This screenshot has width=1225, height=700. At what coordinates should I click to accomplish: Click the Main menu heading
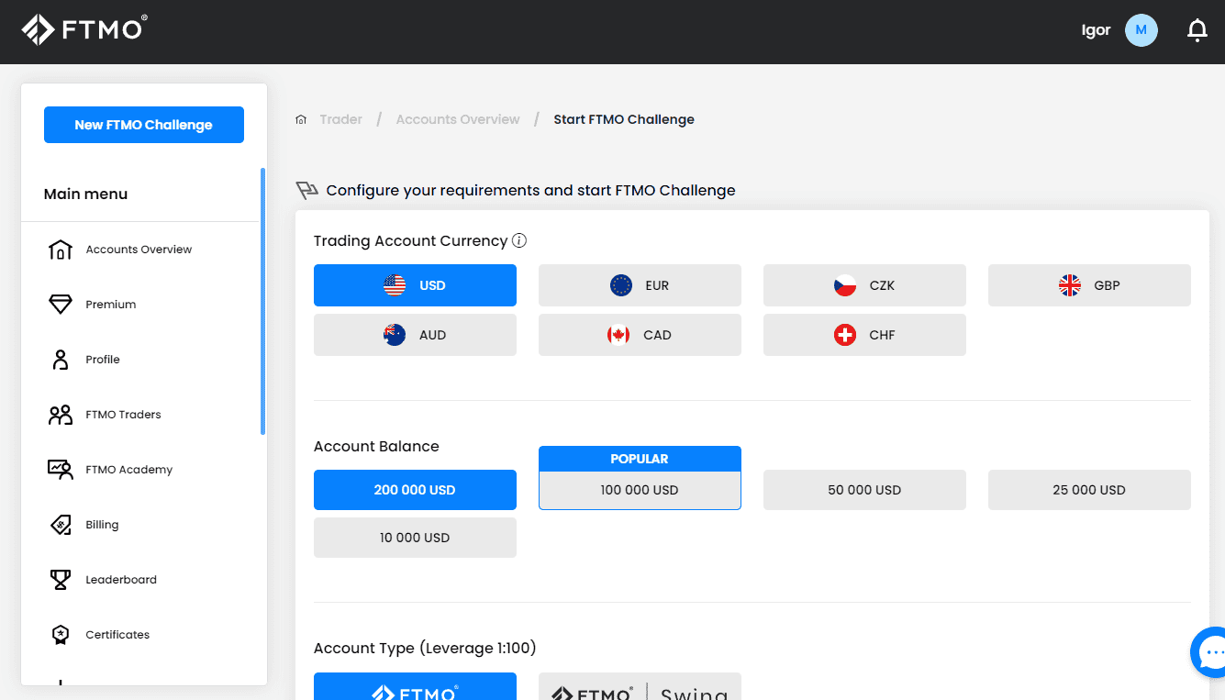point(86,194)
